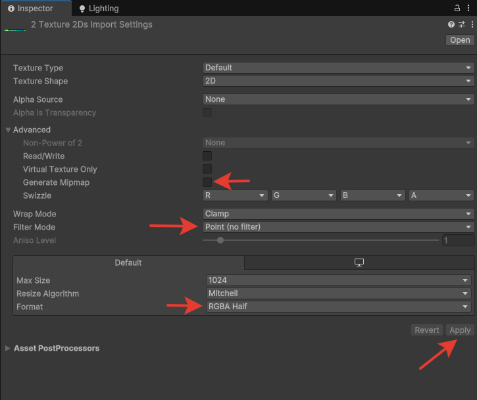Select the desktop monitor platform tab
477x400 pixels.
click(x=359, y=262)
